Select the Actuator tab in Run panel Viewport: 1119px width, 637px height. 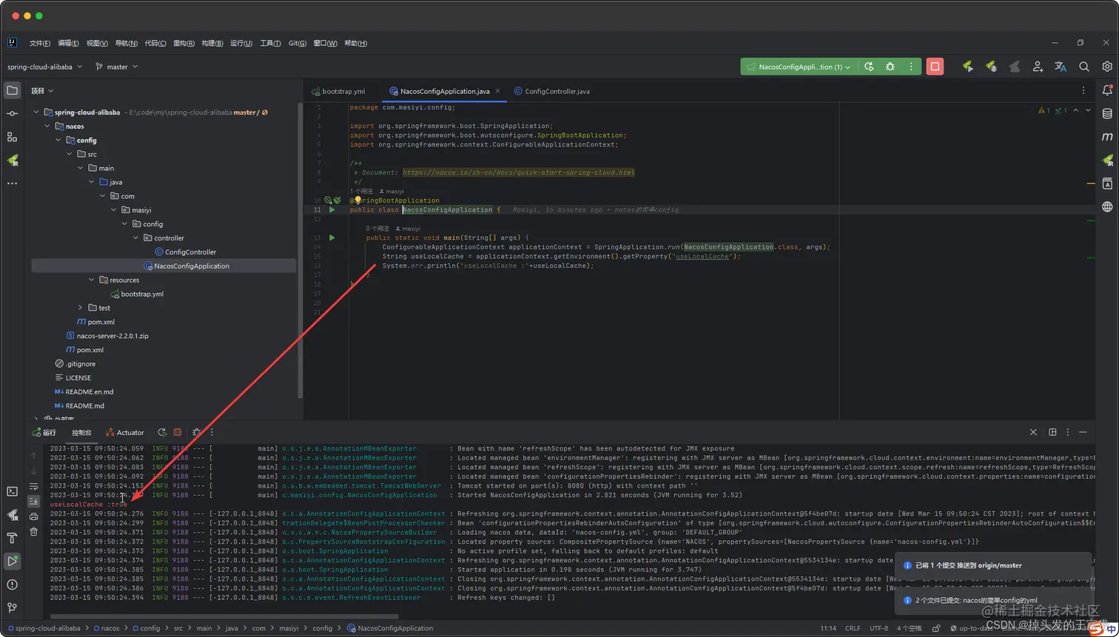(x=125, y=433)
